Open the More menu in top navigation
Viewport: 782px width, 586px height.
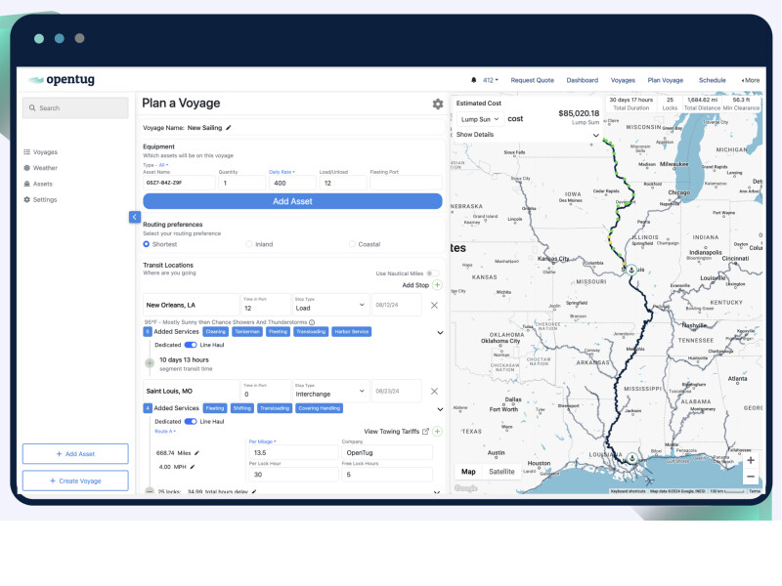[x=751, y=80]
